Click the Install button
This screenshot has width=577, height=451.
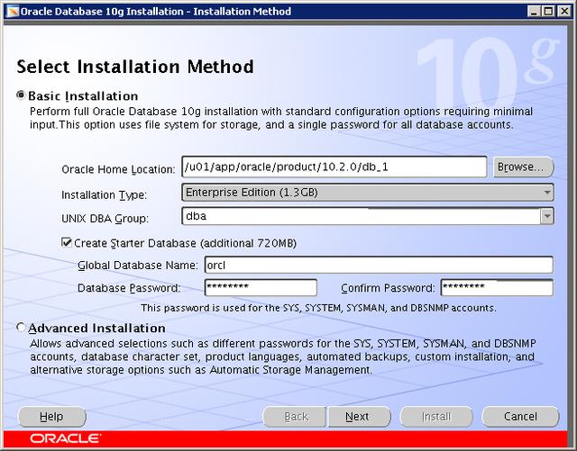coord(436,417)
